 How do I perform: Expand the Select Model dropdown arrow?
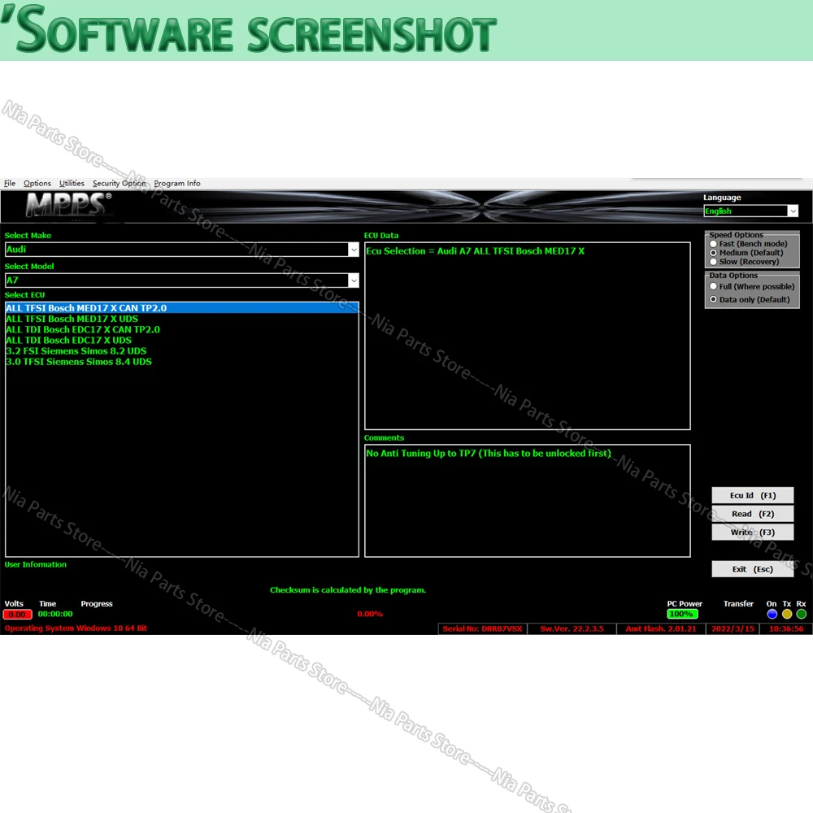[354, 280]
